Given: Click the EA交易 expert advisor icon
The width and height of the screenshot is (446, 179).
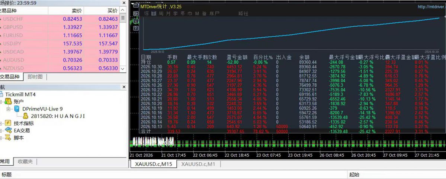Looking at the screenshot, I should coord(8,130).
